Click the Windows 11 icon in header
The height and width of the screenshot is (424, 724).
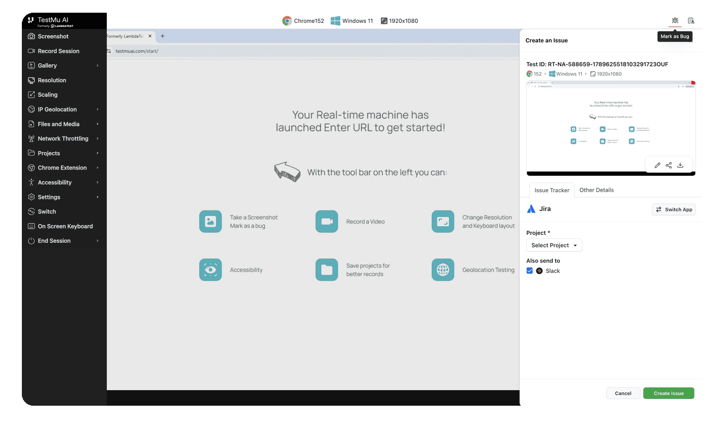pos(336,21)
